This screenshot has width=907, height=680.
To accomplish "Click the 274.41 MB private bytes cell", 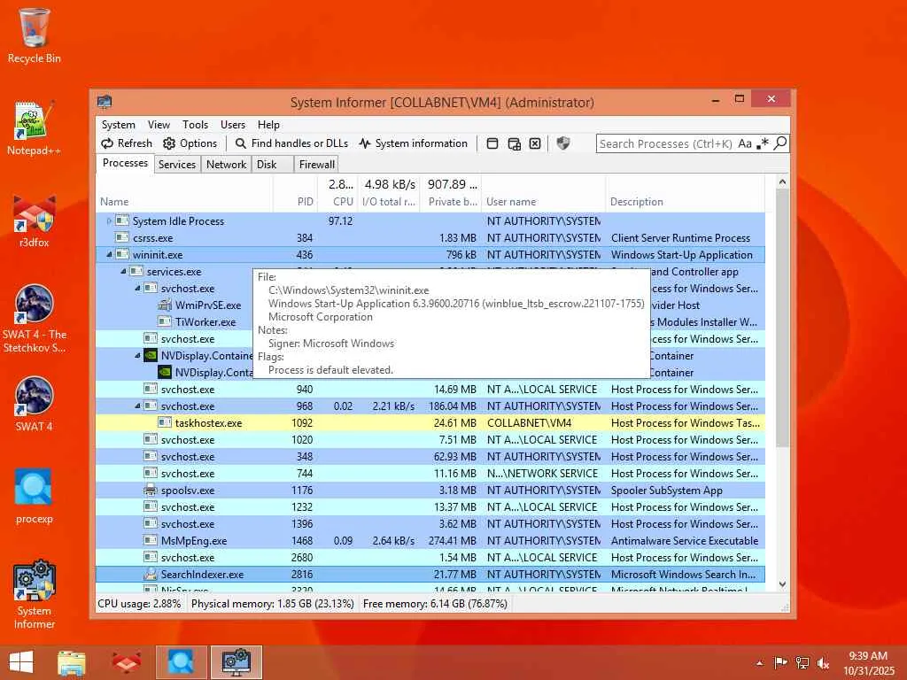I will click(453, 541).
